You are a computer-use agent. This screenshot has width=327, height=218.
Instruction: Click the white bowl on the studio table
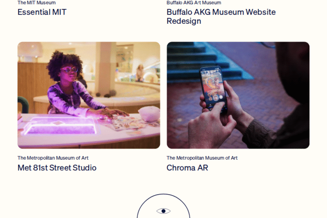pos(149,114)
